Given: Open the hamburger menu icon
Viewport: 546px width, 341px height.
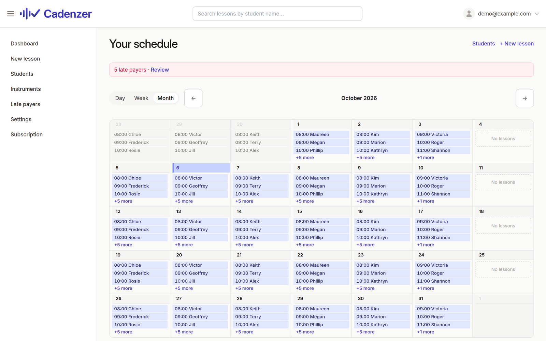Looking at the screenshot, I should [11, 14].
